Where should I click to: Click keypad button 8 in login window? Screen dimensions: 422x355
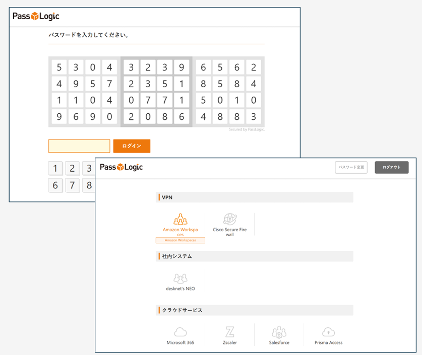pos(89,185)
